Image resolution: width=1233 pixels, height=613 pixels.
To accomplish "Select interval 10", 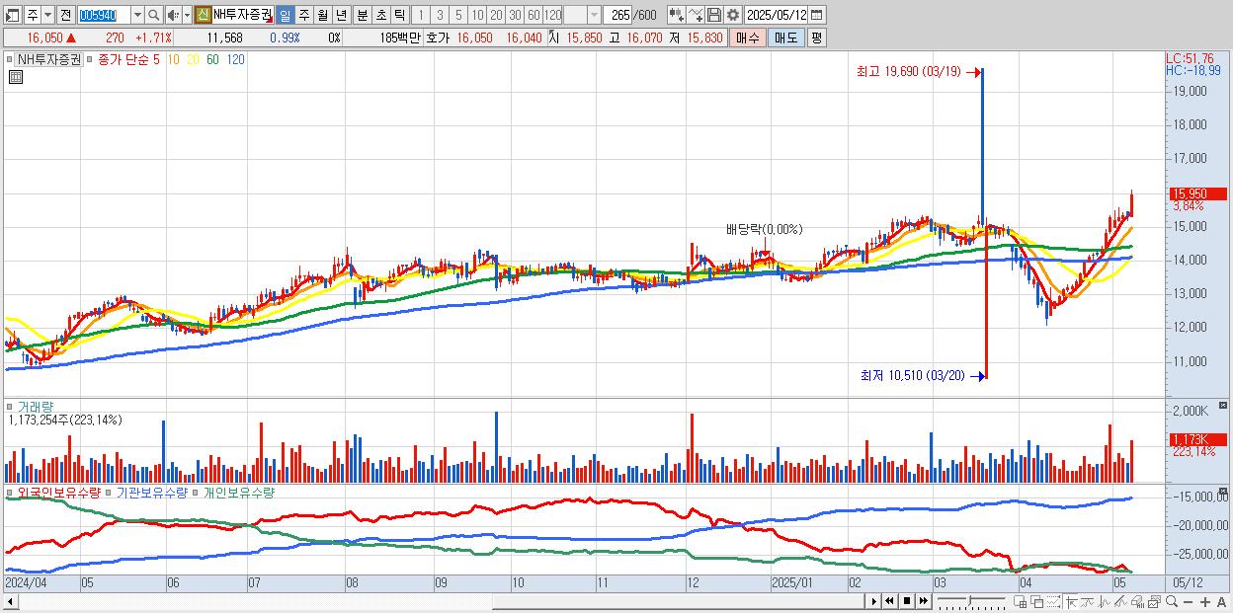I will (477, 15).
